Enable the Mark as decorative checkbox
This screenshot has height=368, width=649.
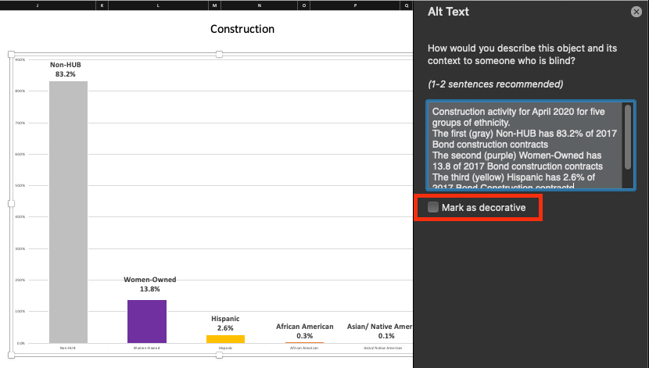(x=434, y=208)
